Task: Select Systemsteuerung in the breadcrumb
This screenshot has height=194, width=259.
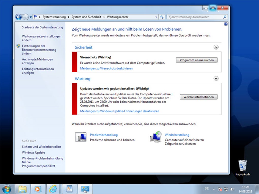Action: [54, 17]
